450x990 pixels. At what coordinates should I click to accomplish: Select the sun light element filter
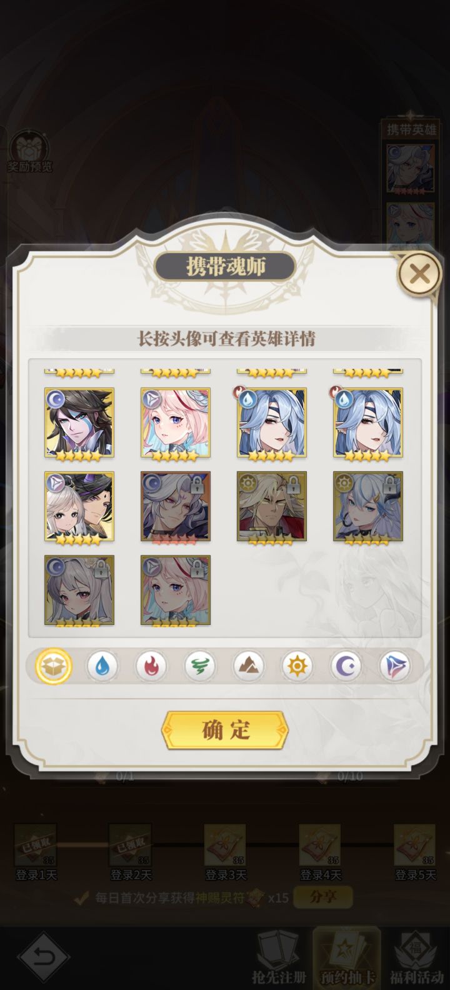tap(297, 666)
